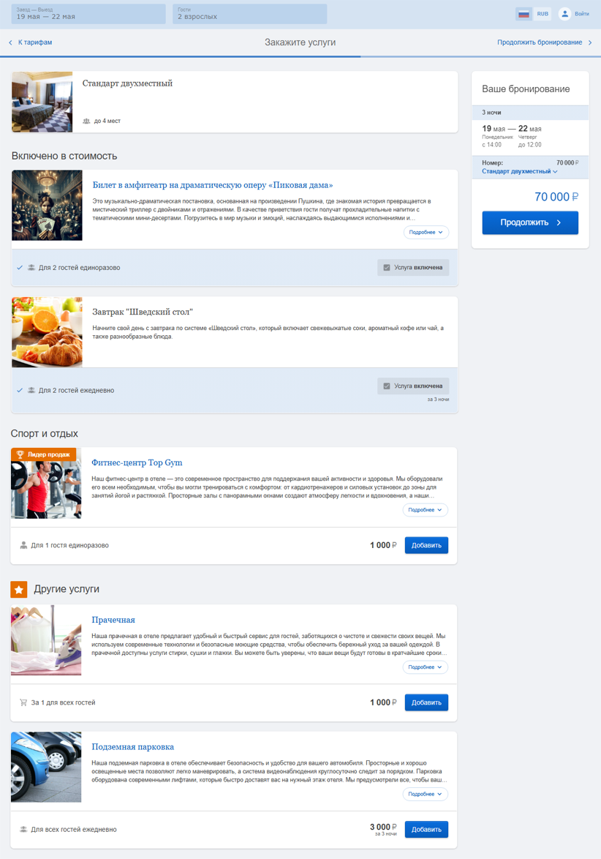Click the breakfast Шведский стол thumbnail
This screenshot has height=859, width=601.
tap(47, 332)
